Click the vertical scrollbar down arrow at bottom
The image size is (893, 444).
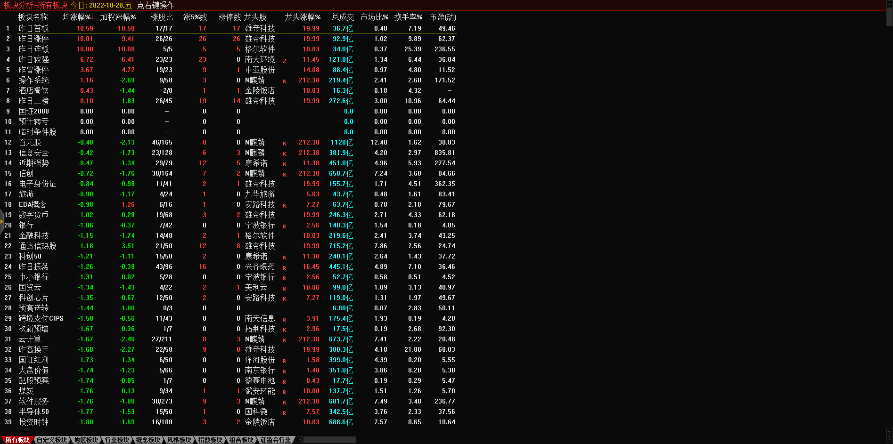[889, 432]
